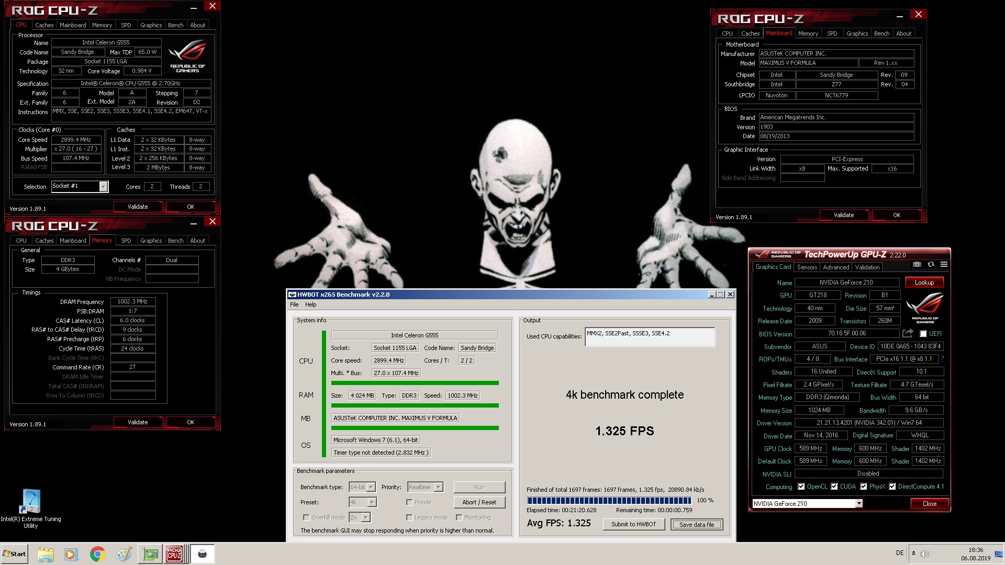Viewport: 1005px width, 565px height.
Task: Open the GPU-Z hamburger menu
Action: coord(944,264)
